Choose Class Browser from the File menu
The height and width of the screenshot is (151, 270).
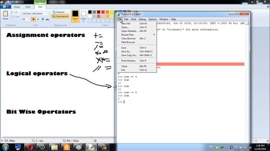137,39
